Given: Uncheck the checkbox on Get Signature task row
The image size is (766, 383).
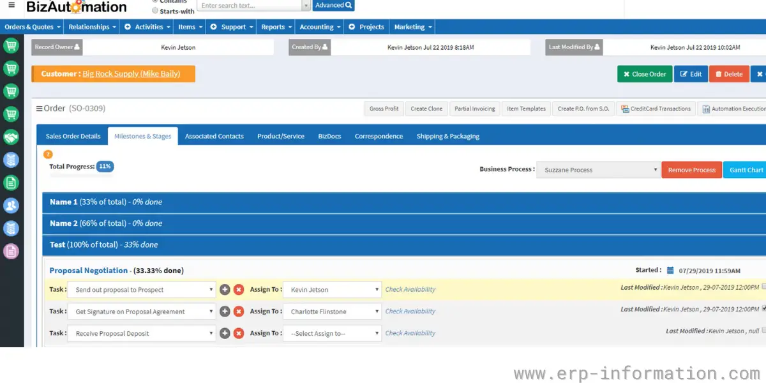Looking at the screenshot, I should (x=764, y=308).
